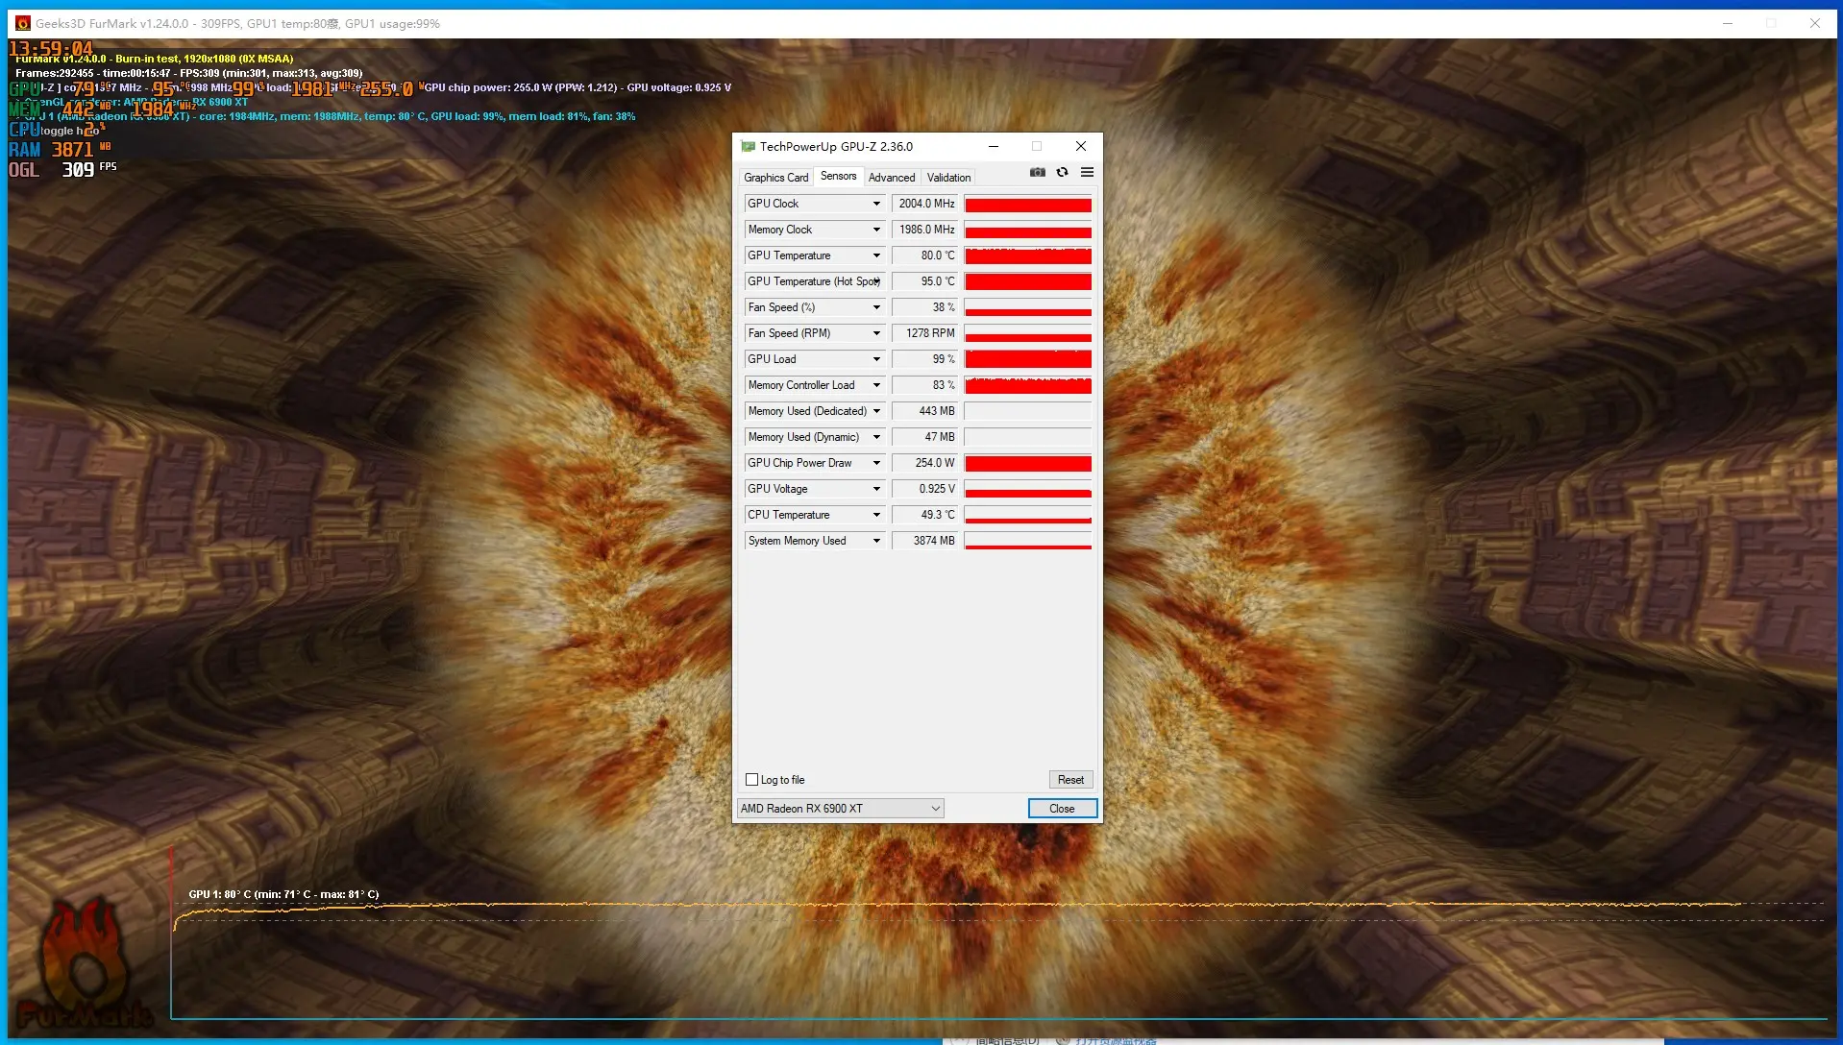Click the Reset button in GPU-Z

(1070, 780)
